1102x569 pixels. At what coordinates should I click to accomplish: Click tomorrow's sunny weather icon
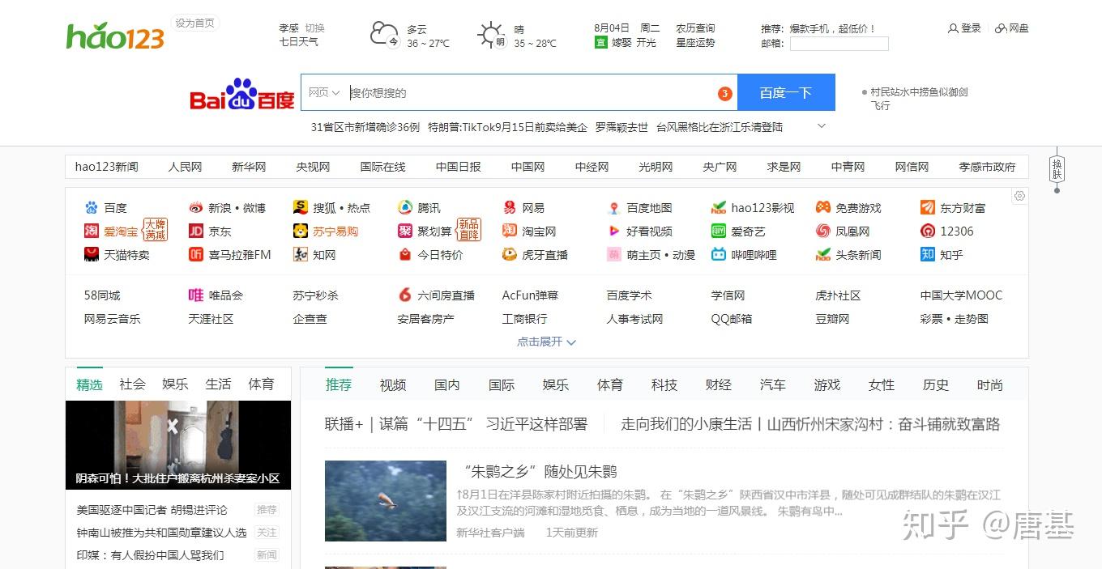click(492, 36)
